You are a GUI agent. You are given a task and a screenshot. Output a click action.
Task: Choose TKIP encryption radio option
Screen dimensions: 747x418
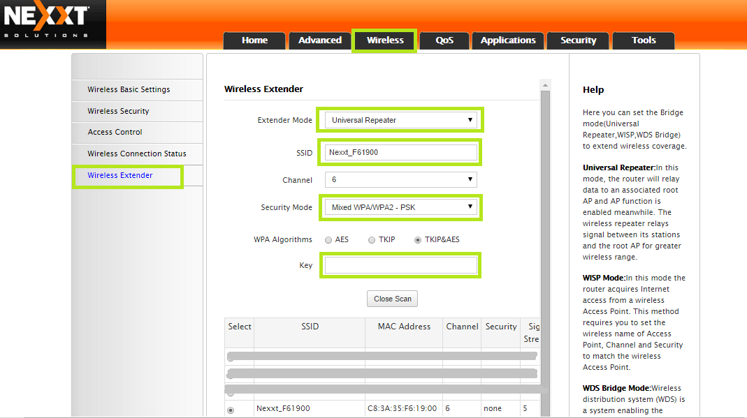click(x=373, y=240)
